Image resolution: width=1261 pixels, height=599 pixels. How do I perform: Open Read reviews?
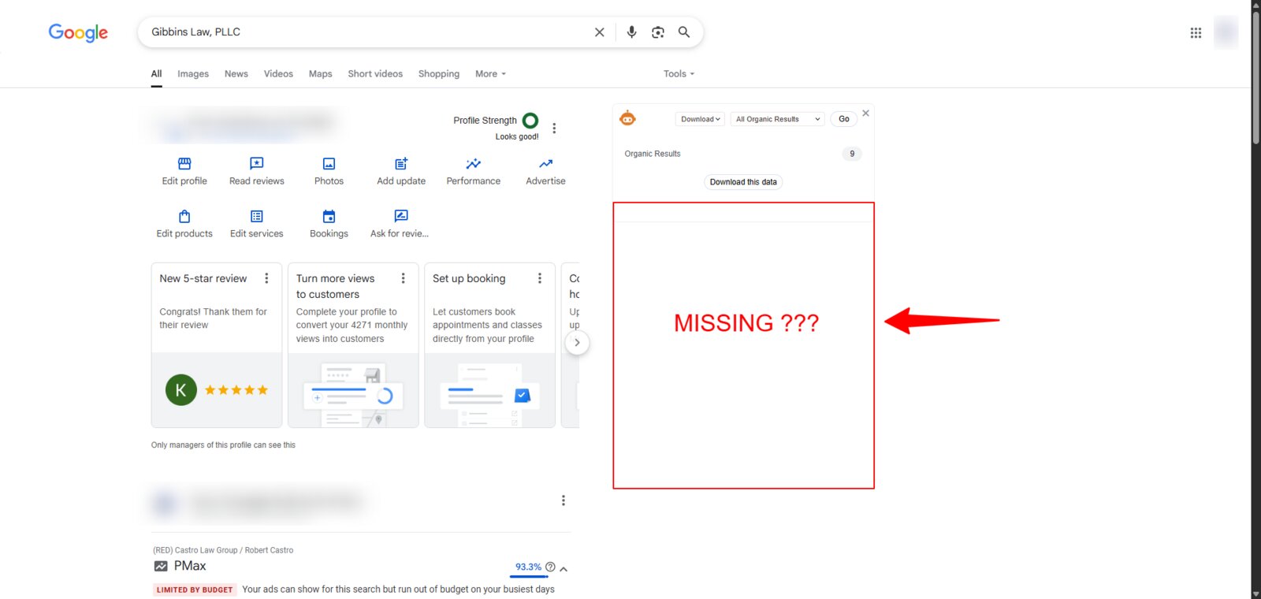[x=257, y=171]
